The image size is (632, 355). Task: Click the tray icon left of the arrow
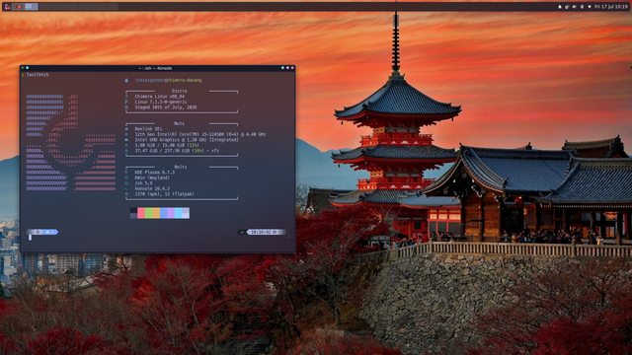click(582, 7)
